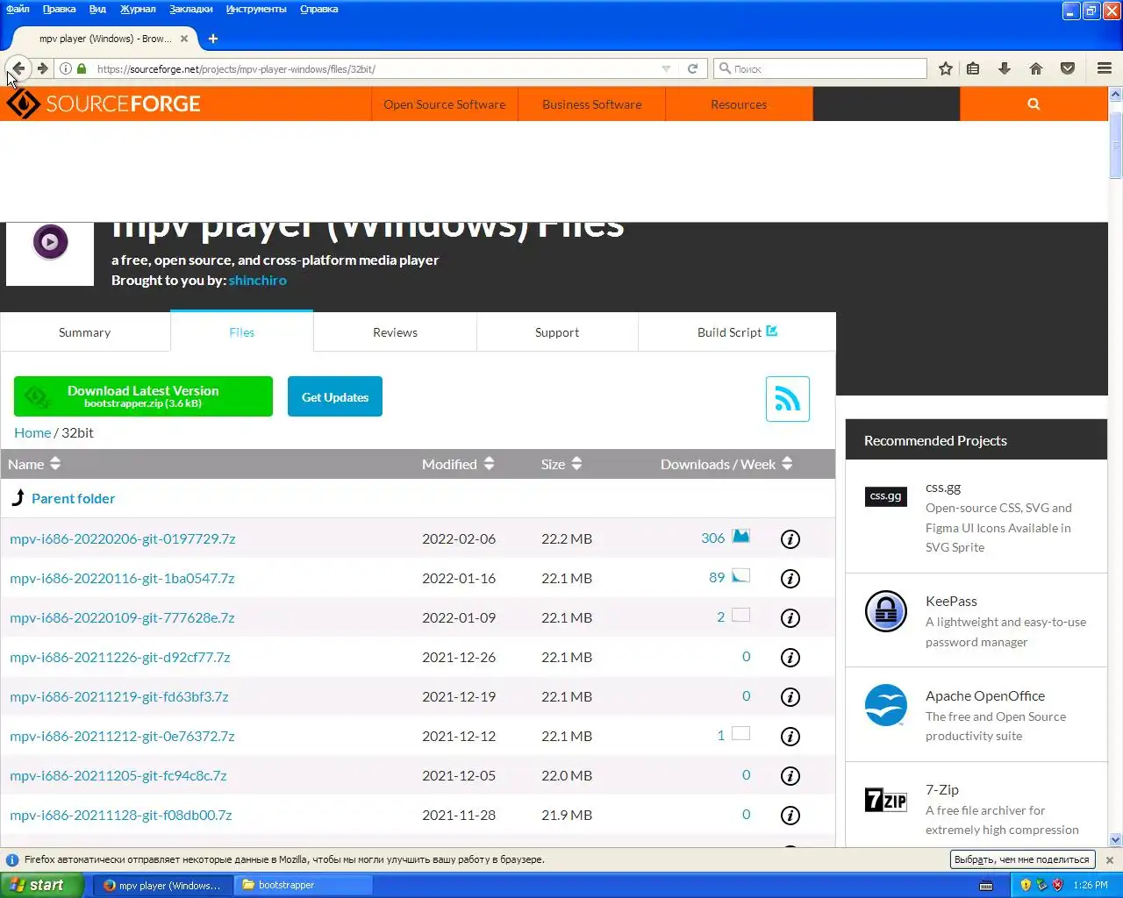Show info for mpv-i686-20220109-git-777628e.7z
1123x898 pixels.
(790, 618)
